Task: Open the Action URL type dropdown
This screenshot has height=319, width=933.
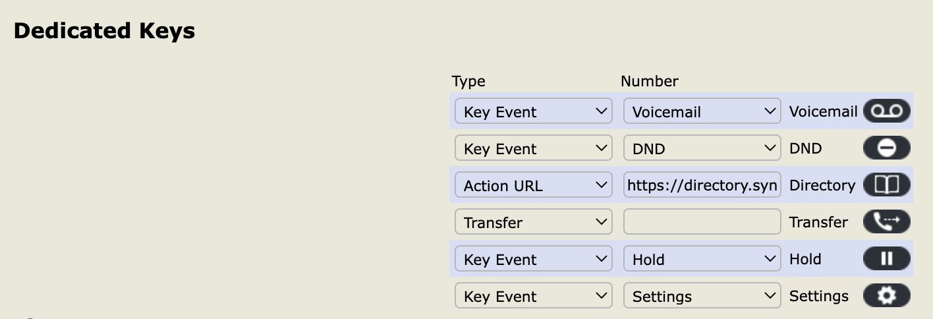Action: (533, 186)
